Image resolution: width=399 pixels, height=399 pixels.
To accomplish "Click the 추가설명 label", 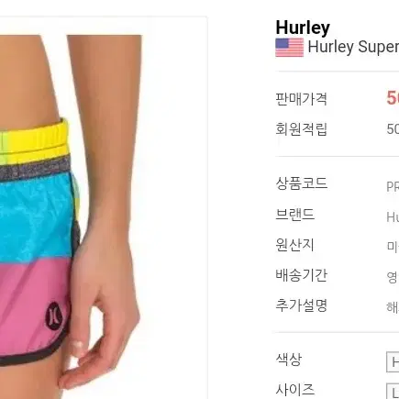I will pyautogui.click(x=302, y=305).
